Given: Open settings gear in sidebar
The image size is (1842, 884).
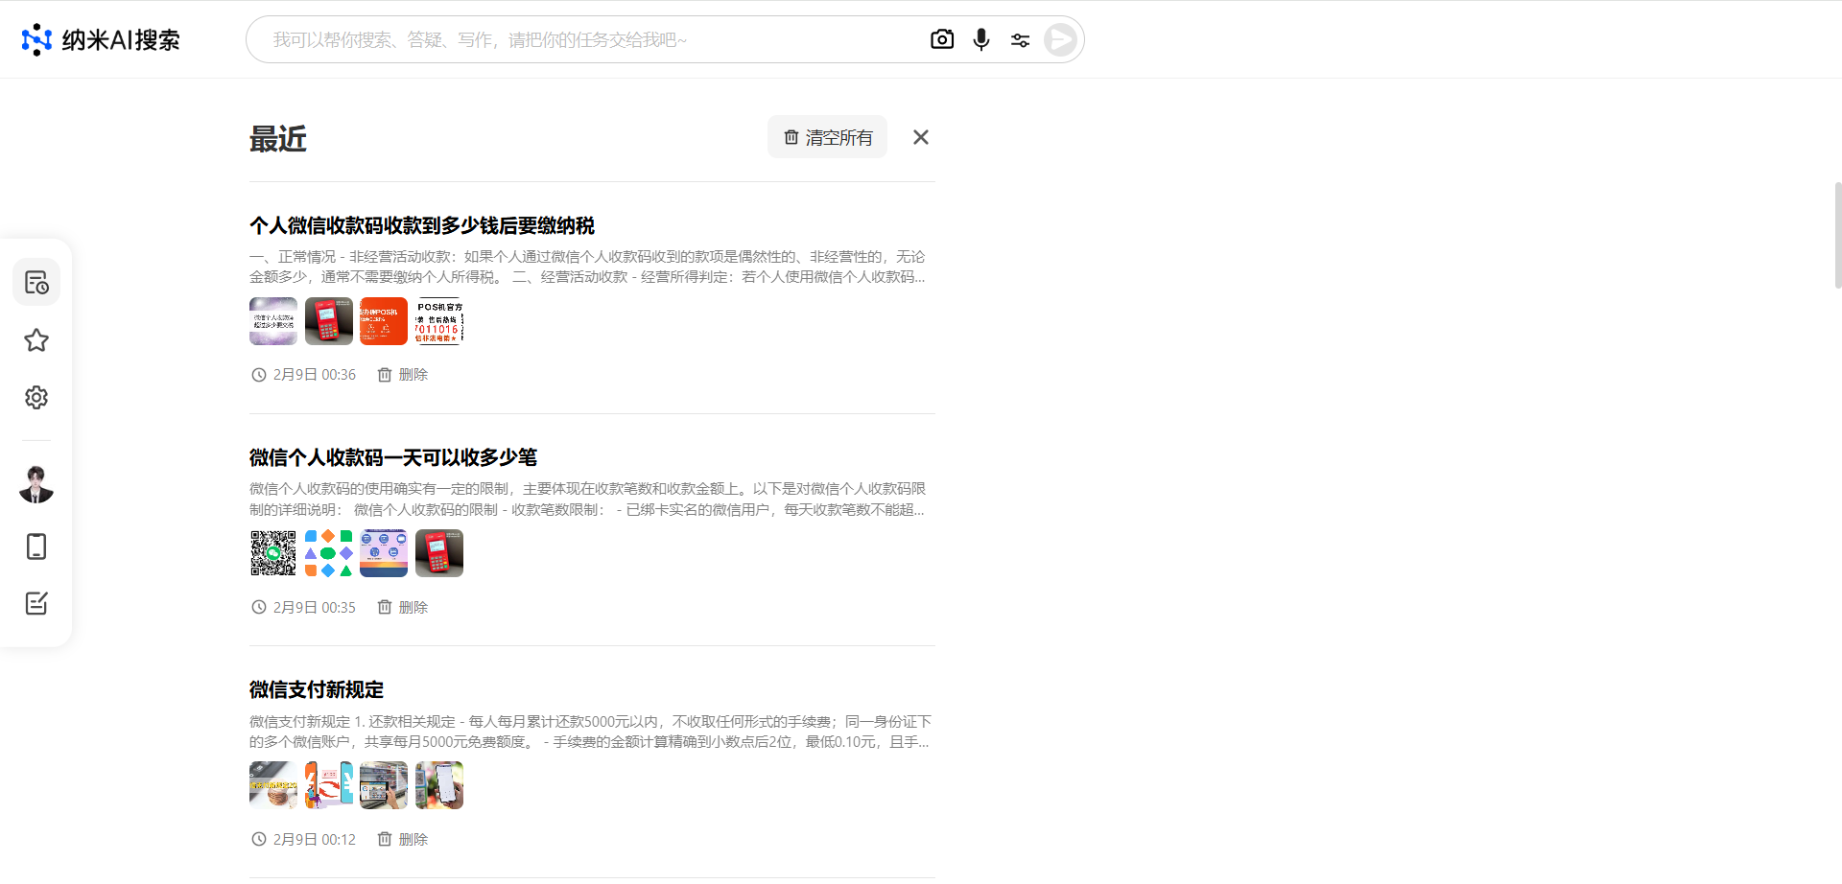Looking at the screenshot, I should tap(36, 398).
